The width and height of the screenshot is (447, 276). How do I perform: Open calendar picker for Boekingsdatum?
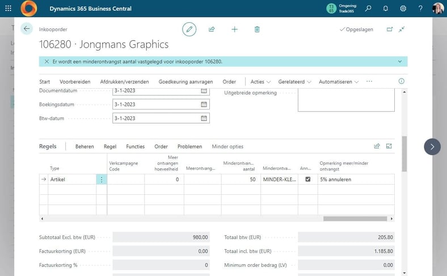[x=204, y=104]
